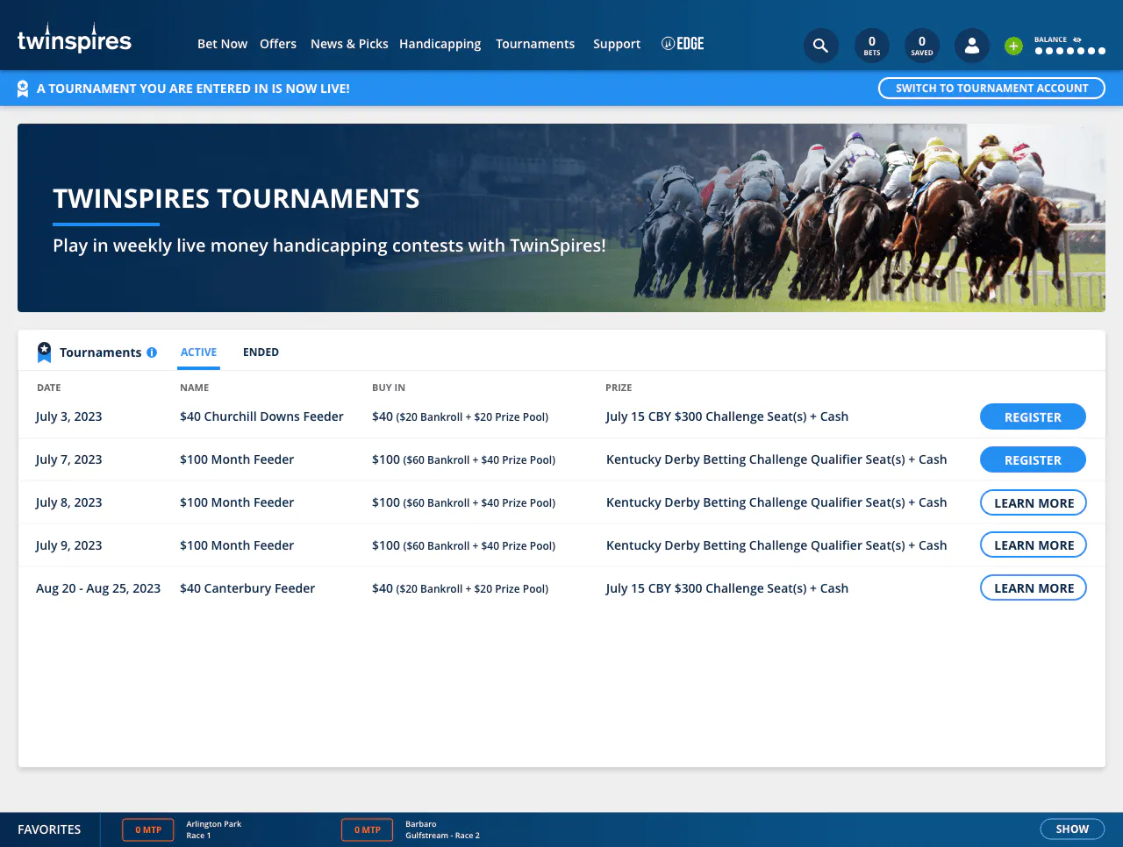Screen dimensions: 1123x847
Task: Click the BUY IN column header
Action: point(389,388)
